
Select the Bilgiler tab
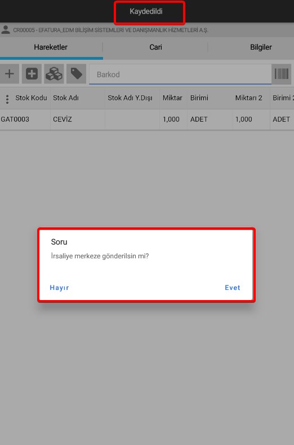(261, 47)
